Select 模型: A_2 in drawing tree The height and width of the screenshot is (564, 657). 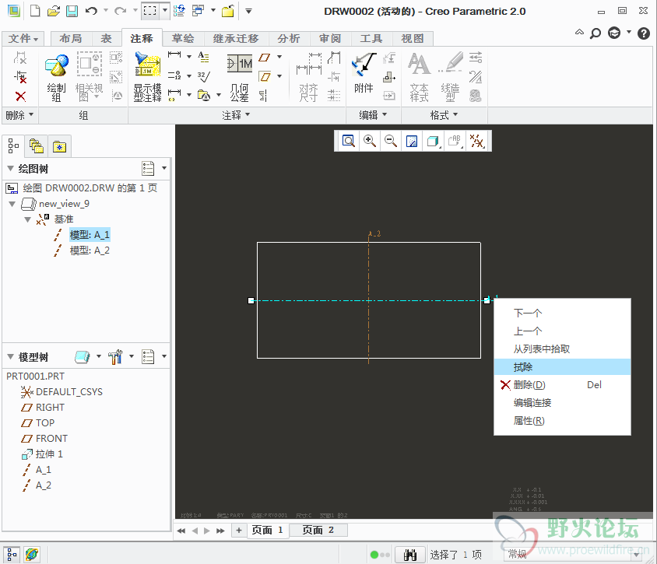(x=90, y=250)
